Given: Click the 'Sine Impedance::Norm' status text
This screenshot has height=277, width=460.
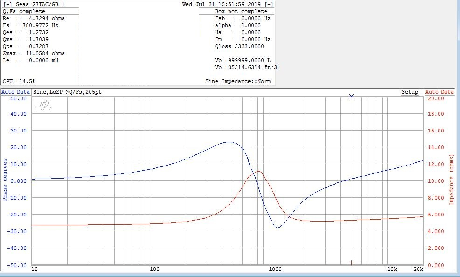Looking at the screenshot, I should click(x=238, y=81).
